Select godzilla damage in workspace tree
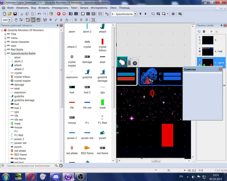 click(24, 100)
